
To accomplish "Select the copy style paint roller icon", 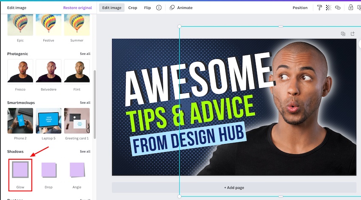I will point(319,8).
